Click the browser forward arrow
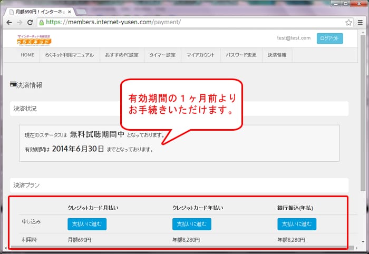This screenshot has width=369, height=254. [20, 23]
